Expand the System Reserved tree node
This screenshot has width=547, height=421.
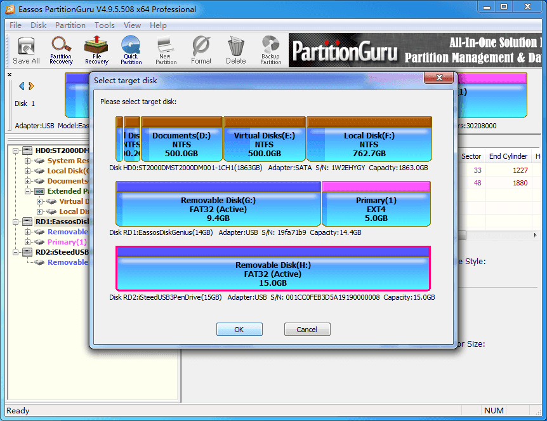(x=27, y=161)
